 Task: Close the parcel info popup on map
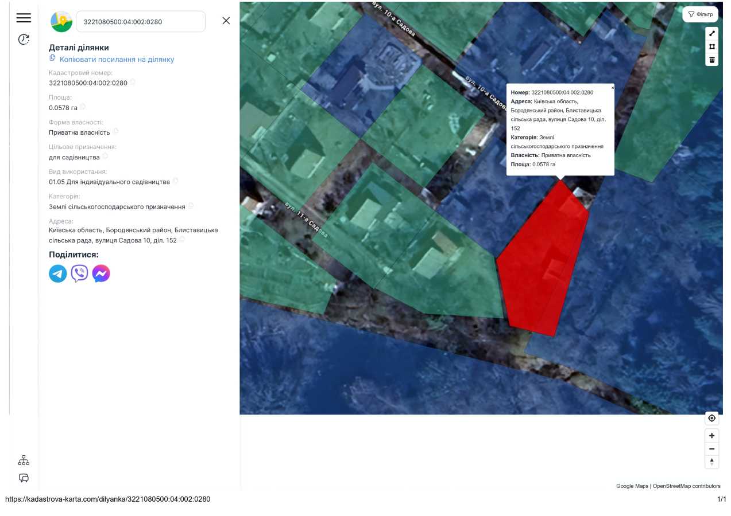point(613,88)
